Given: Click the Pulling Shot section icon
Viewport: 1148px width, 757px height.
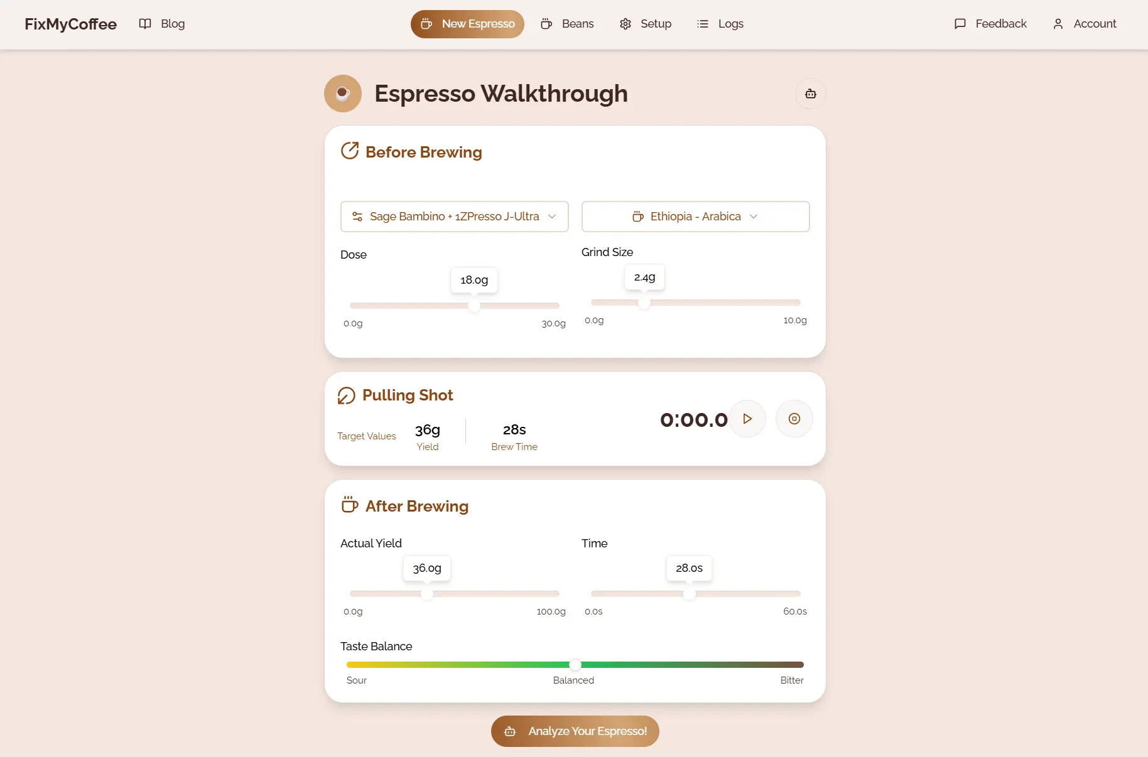Looking at the screenshot, I should pos(346,395).
